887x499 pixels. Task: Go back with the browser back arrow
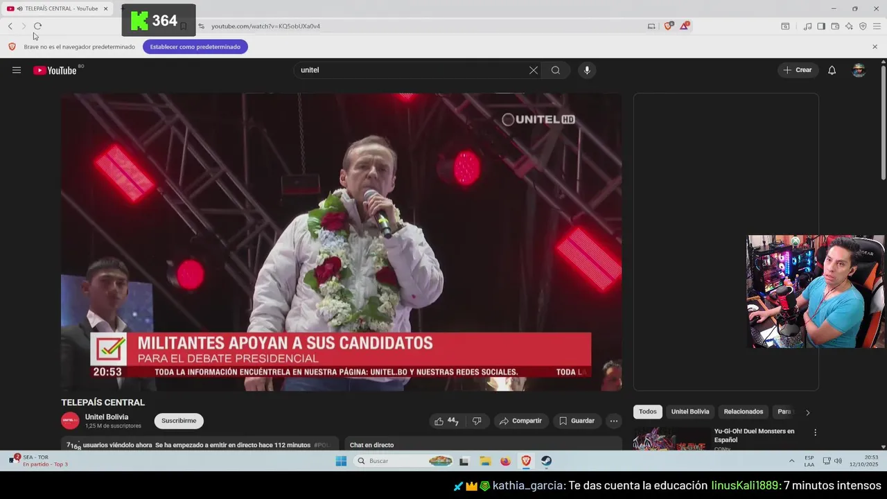coord(10,26)
